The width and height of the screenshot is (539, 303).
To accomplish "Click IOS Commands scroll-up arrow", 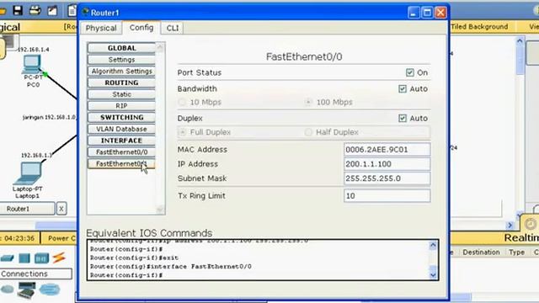I will 433,245.
